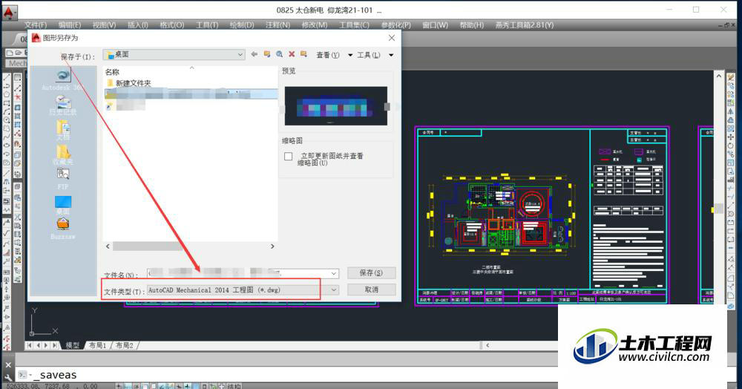
Task: Select the Rectangle tool in draw toolbar
Action: [x=7, y=103]
